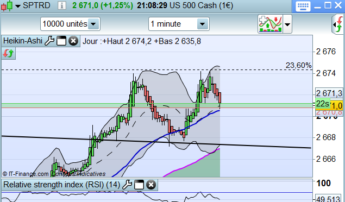This screenshot has height=202, width=345.
Task: Remove Heikin-Ashi with its X icon
Action: (73, 41)
